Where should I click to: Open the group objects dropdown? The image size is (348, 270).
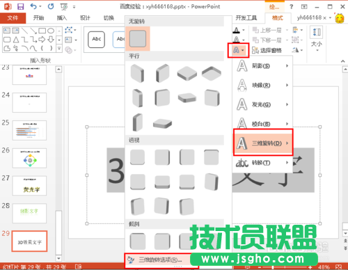pyautogui.click(x=298, y=40)
